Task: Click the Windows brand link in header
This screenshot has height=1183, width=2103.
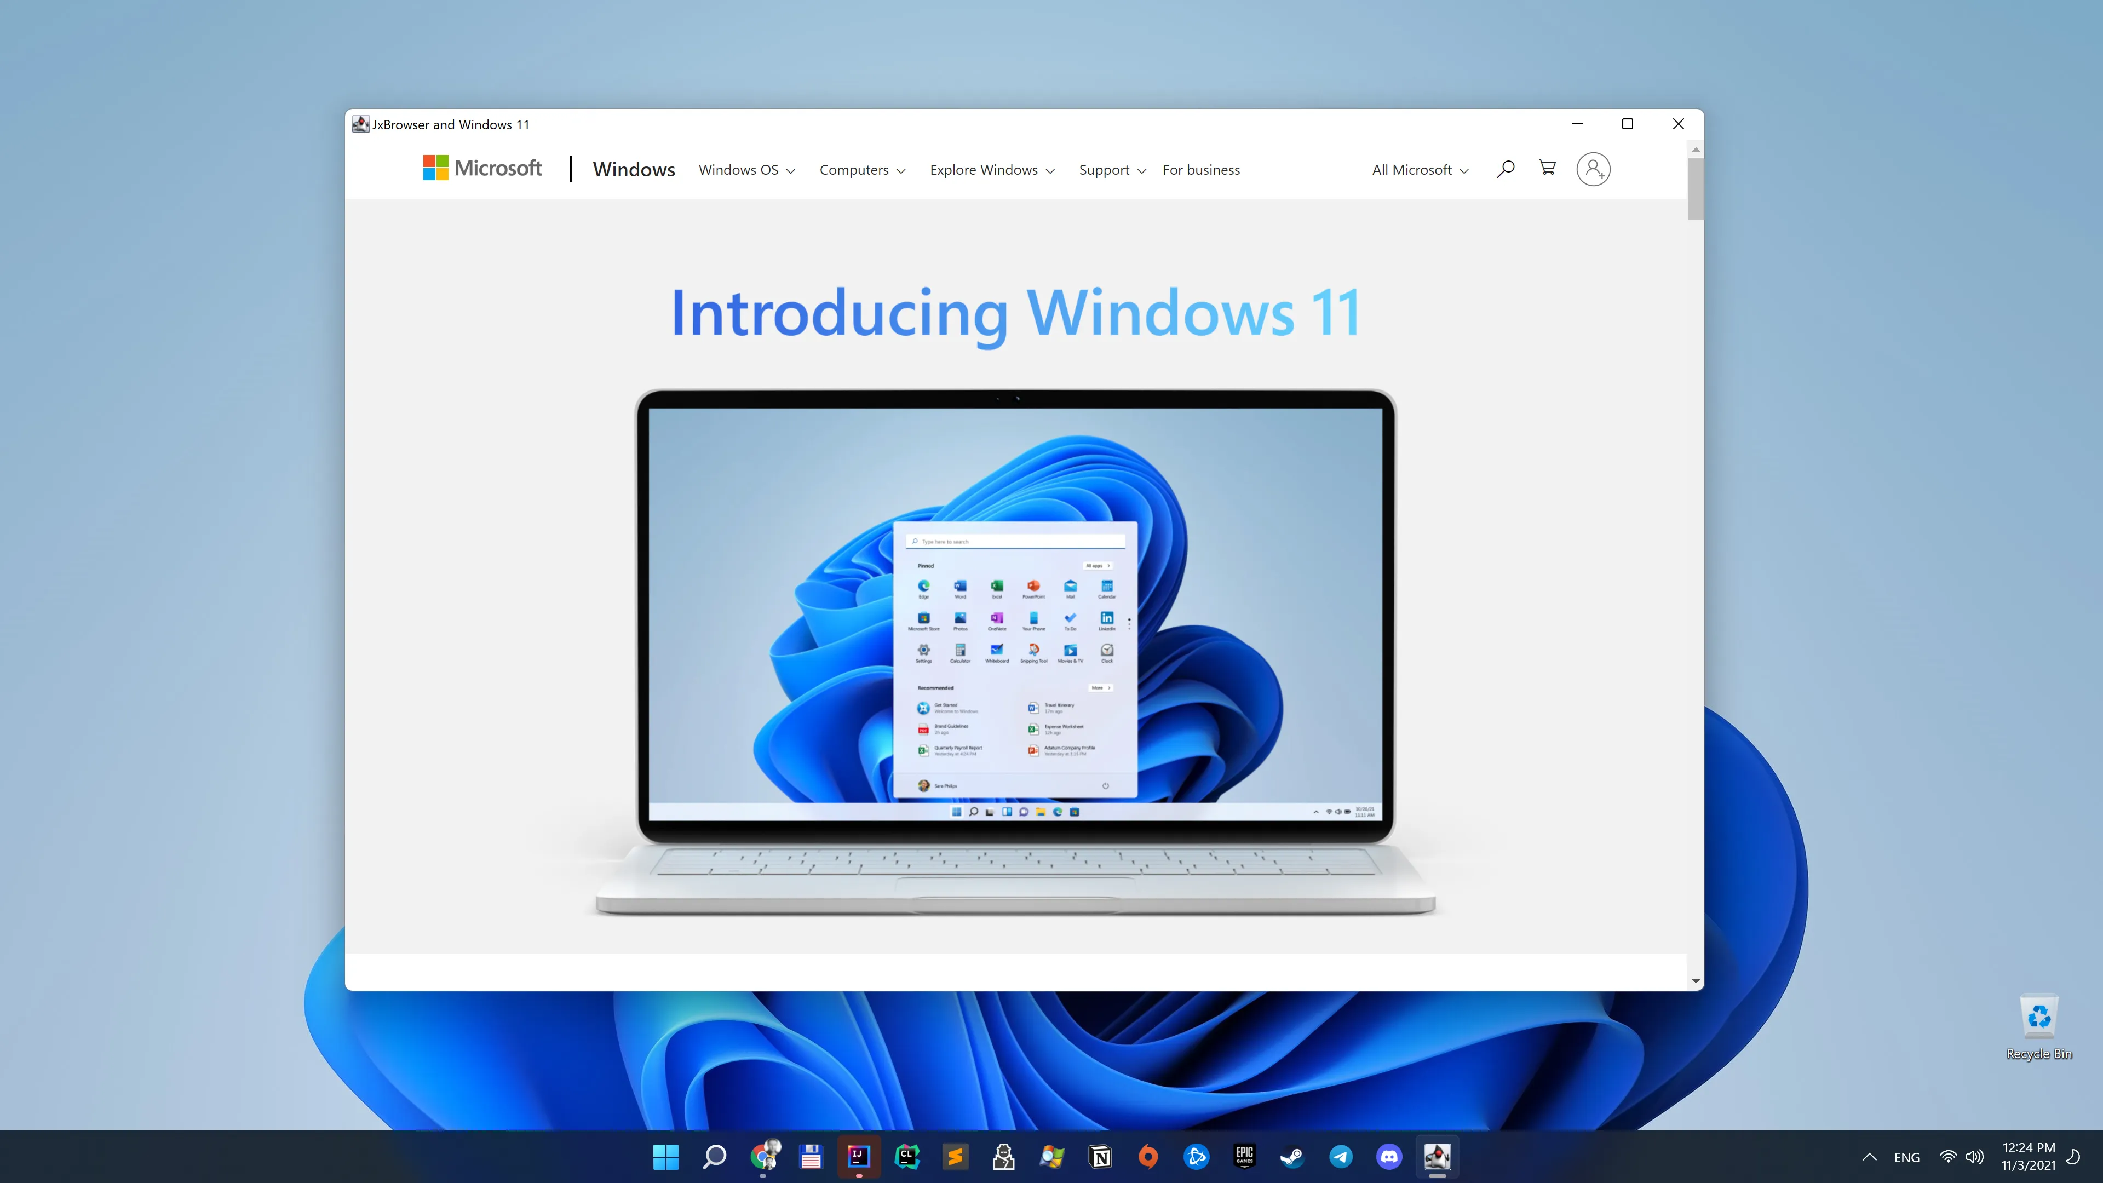Action: click(x=634, y=169)
